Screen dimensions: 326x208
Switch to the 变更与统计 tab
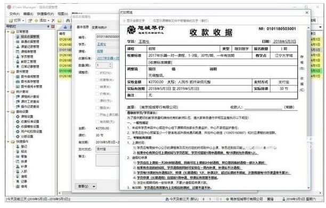100,28
